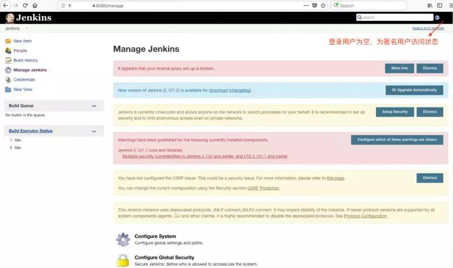Click the Jenkins butler logo
This screenshot has width=453, height=268.
[10, 18]
